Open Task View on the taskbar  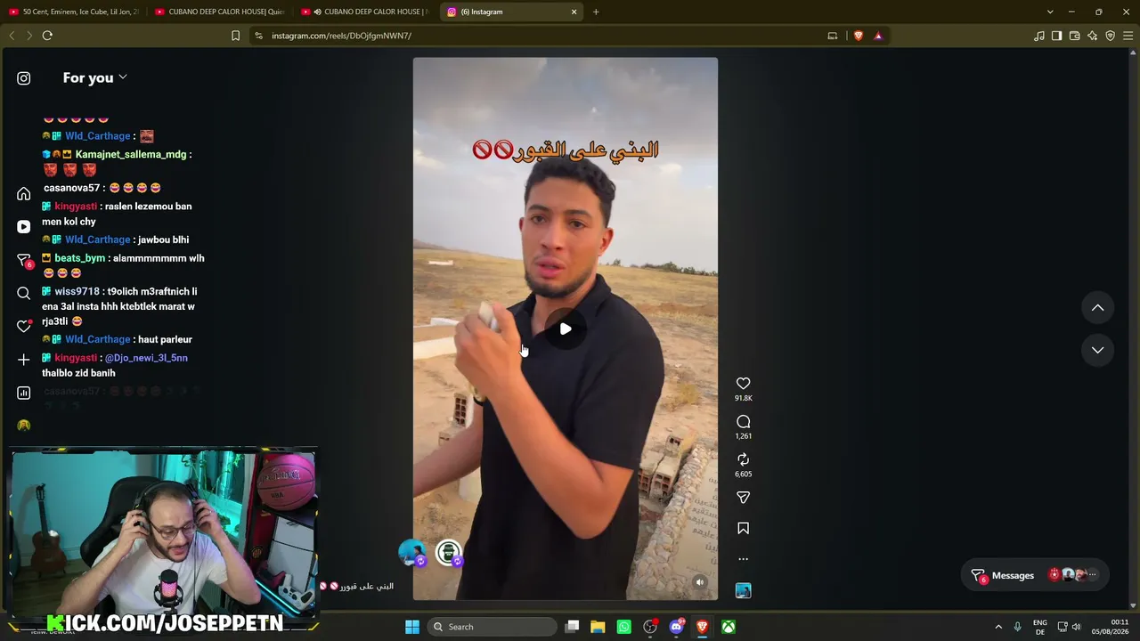(573, 627)
